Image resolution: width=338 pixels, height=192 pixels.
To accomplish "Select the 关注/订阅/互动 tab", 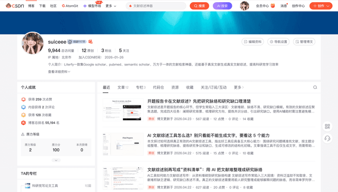I will (x=213, y=87).
